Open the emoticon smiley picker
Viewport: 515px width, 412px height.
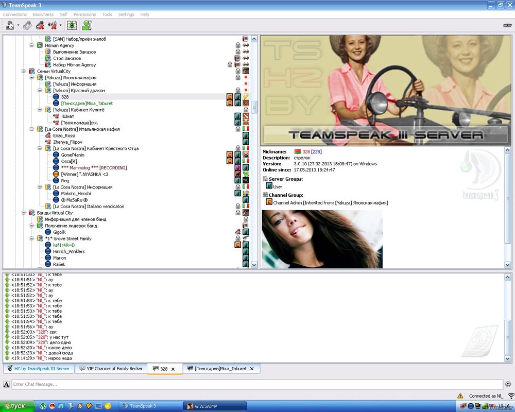click(x=508, y=384)
